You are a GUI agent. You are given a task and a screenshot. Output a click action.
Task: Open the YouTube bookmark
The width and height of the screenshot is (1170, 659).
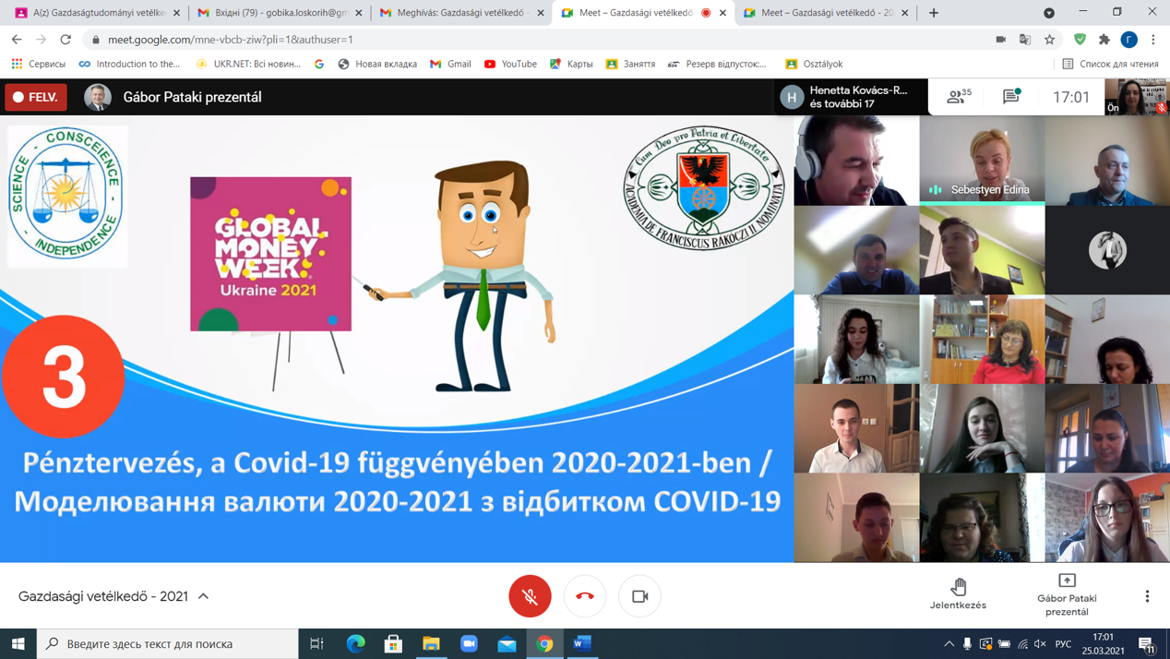[510, 64]
